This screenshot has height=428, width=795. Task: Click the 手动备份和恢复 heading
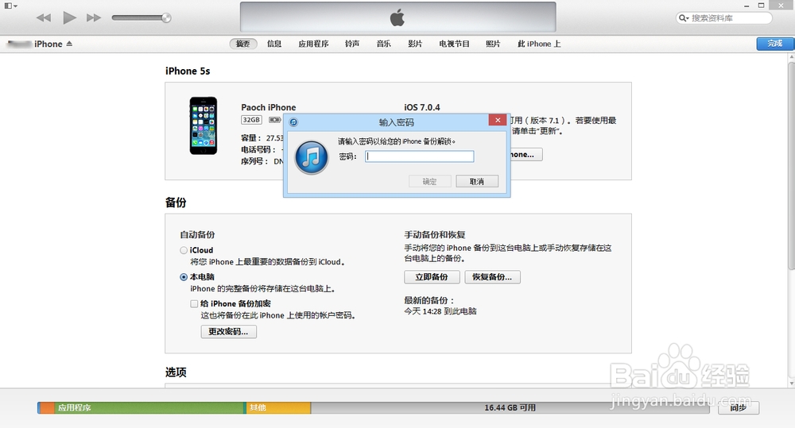[435, 235]
